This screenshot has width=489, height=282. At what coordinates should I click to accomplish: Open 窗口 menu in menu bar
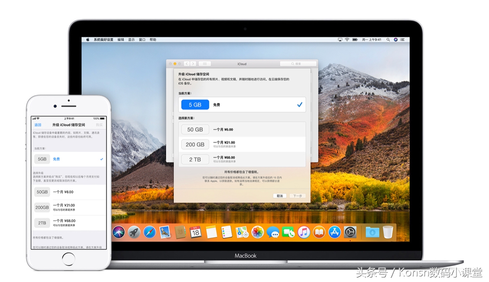(x=142, y=40)
